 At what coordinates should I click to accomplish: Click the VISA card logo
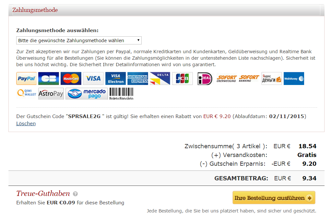[93, 78]
